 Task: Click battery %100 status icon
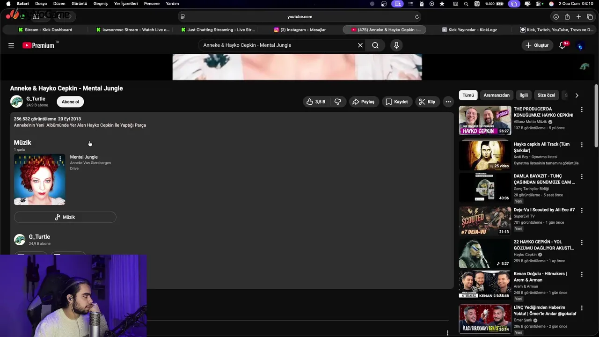click(494, 3)
